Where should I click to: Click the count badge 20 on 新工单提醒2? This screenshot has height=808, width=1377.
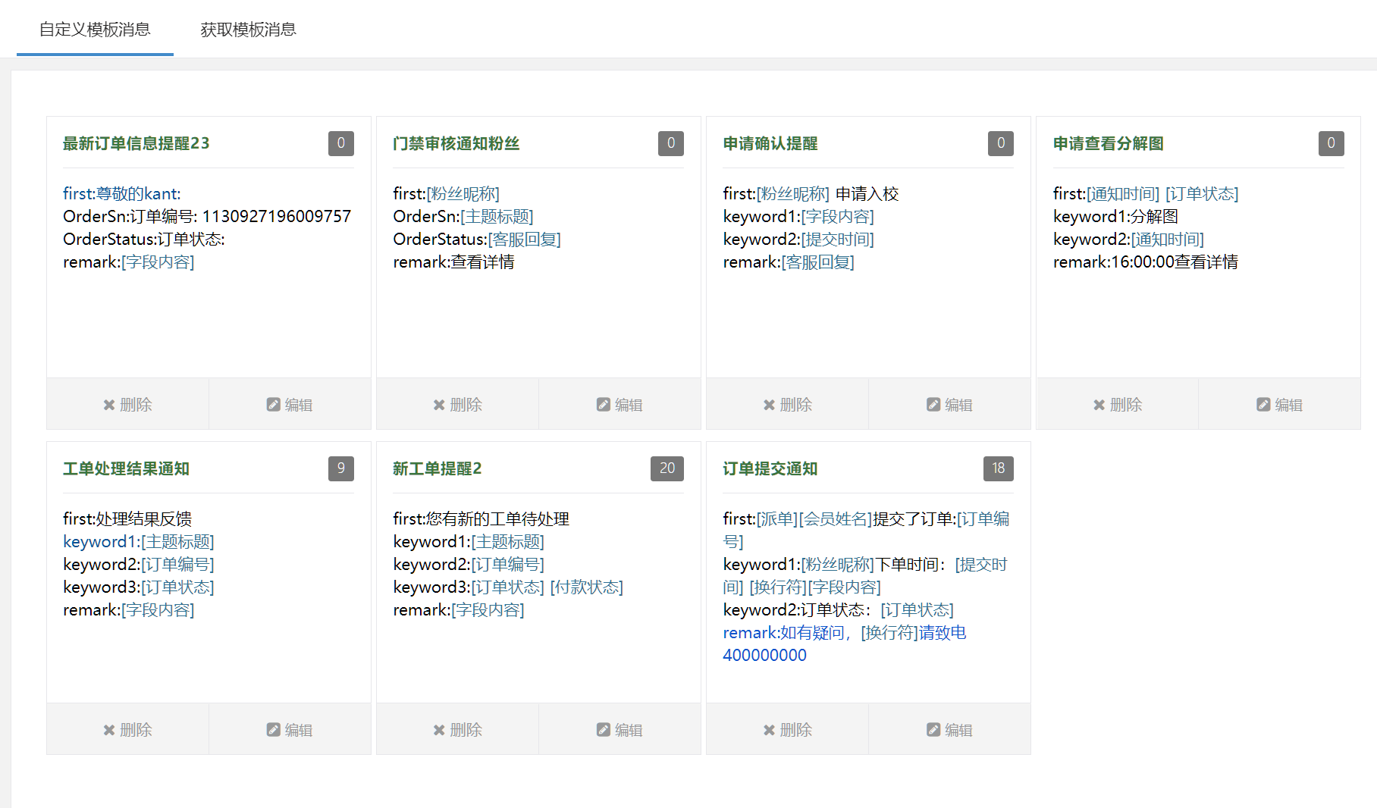(667, 468)
